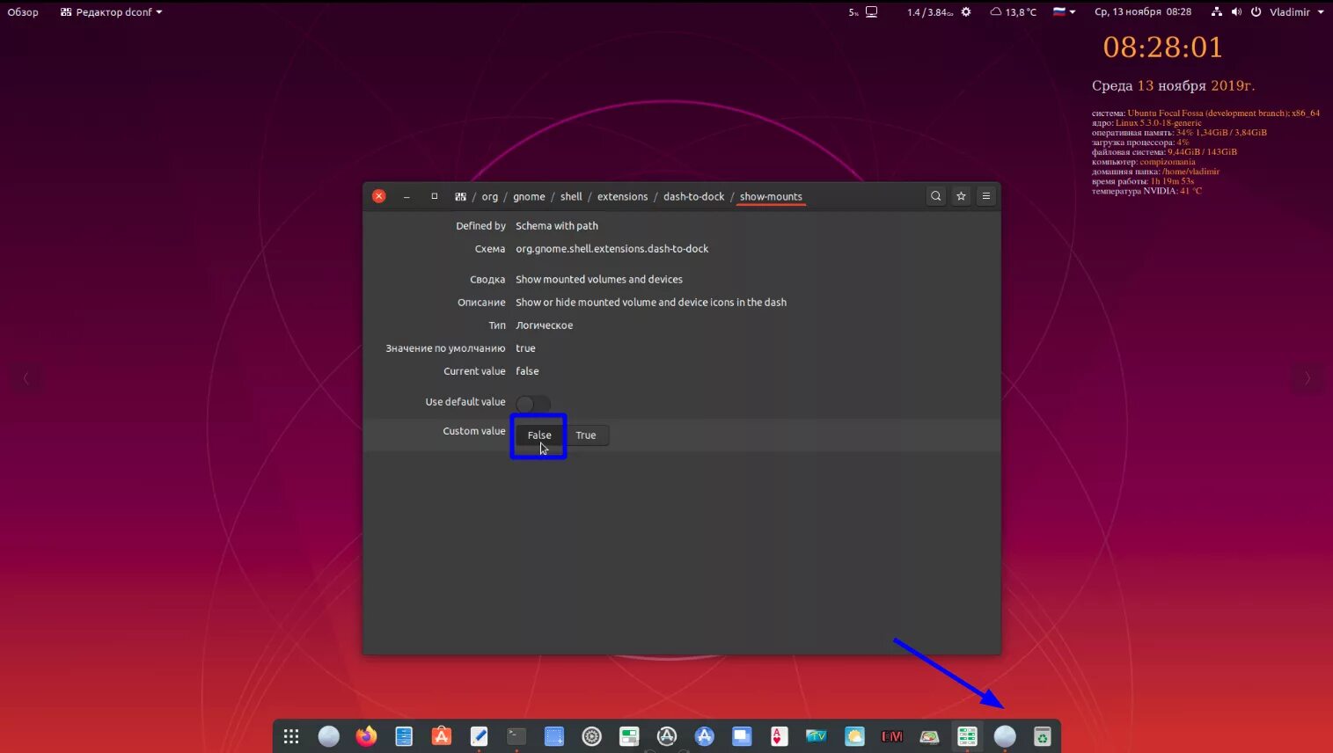Launch Firefox from the dock
The height and width of the screenshot is (753, 1333).
pyautogui.click(x=366, y=736)
